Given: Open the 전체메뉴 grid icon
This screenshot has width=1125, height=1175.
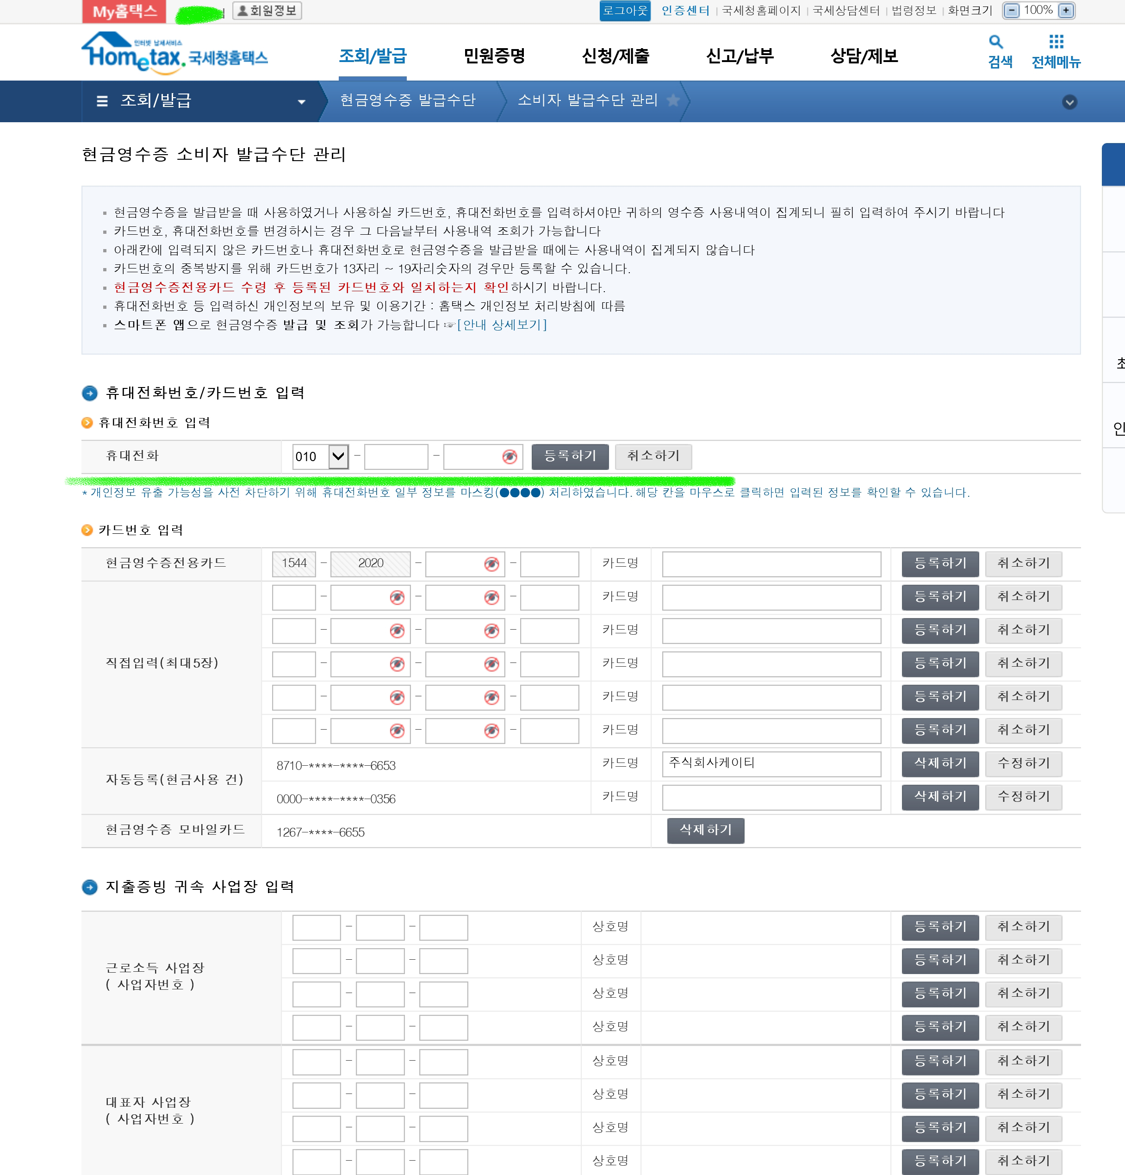Looking at the screenshot, I should (1056, 42).
